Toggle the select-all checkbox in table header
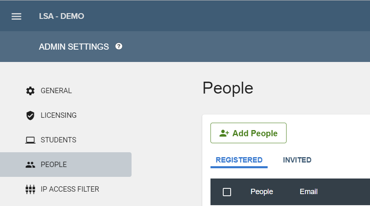Image resolution: width=370 pixels, height=206 pixels. pyautogui.click(x=227, y=192)
